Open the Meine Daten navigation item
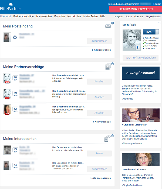 [90, 16]
